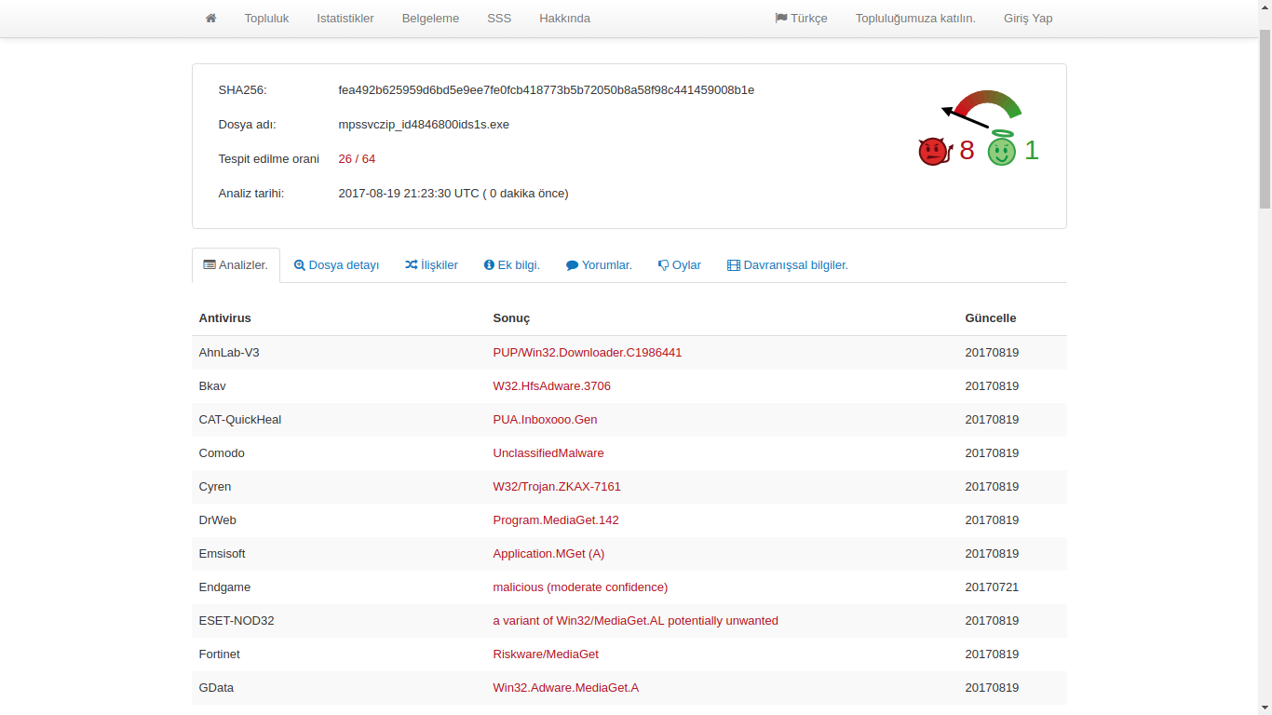Open Istatistikler page
The width and height of the screenshot is (1272, 715).
tap(345, 19)
